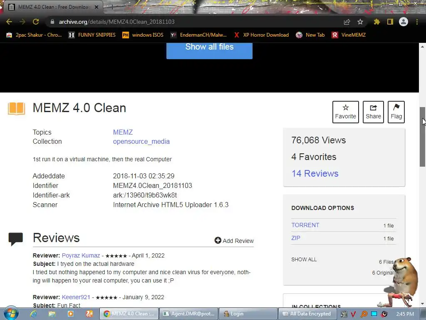Expand SHOW ALL download options
The width and height of the screenshot is (426, 320).
coord(304,259)
